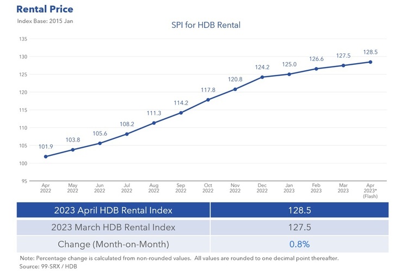Click the y-axis label '130'
Image resolution: width=408 pixels, height=274 pixels.
tap(23, 57)
